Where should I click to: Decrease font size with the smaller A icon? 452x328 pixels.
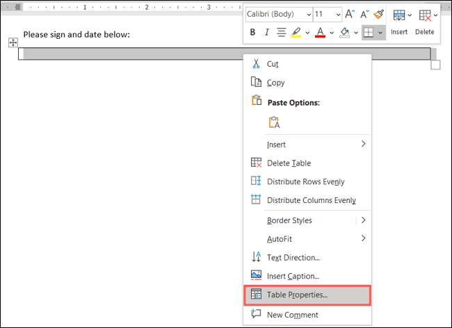[x=364, y=14]
